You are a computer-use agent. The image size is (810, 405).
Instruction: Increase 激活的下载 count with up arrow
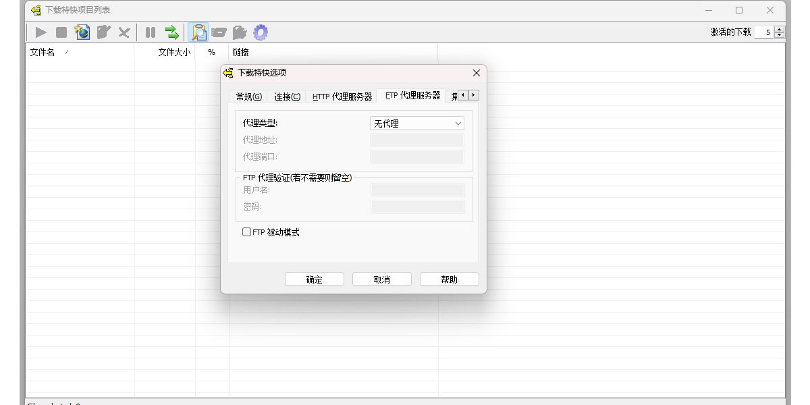pyautogui.click(x=780, y=29)
